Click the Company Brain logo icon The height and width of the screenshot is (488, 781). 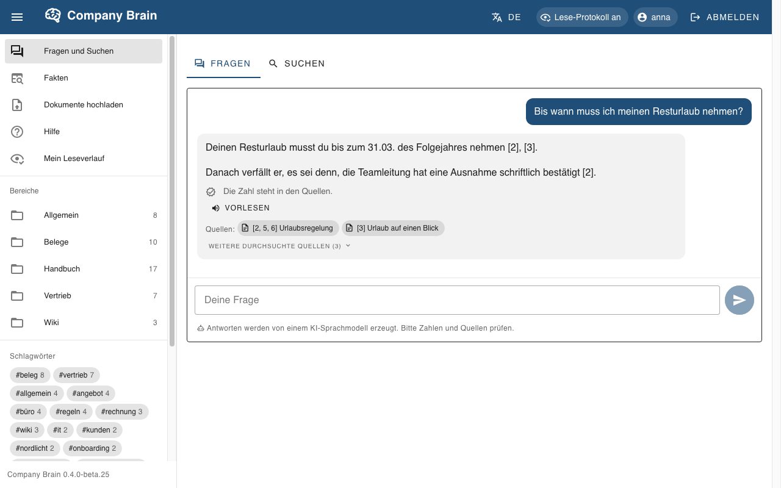point(53,16)
